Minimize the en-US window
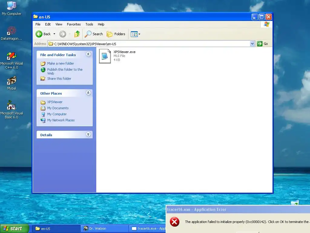Viewport: 310px width, 233px height. [x=255, y=17]
